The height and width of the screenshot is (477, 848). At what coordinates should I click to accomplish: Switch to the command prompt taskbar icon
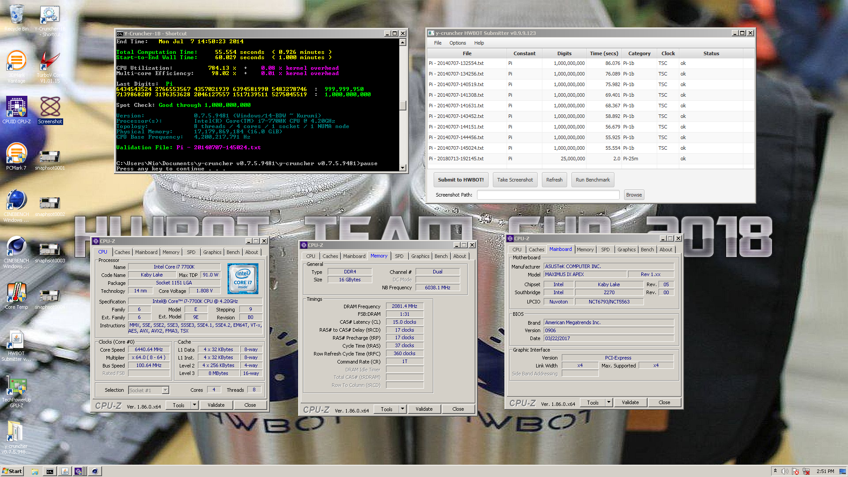50,471
